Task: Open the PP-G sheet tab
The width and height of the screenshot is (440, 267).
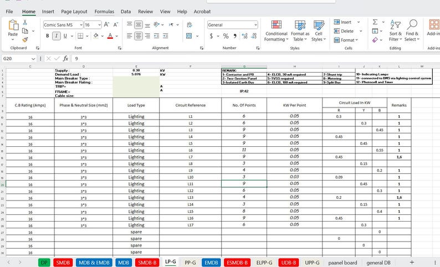Action: 190,263
